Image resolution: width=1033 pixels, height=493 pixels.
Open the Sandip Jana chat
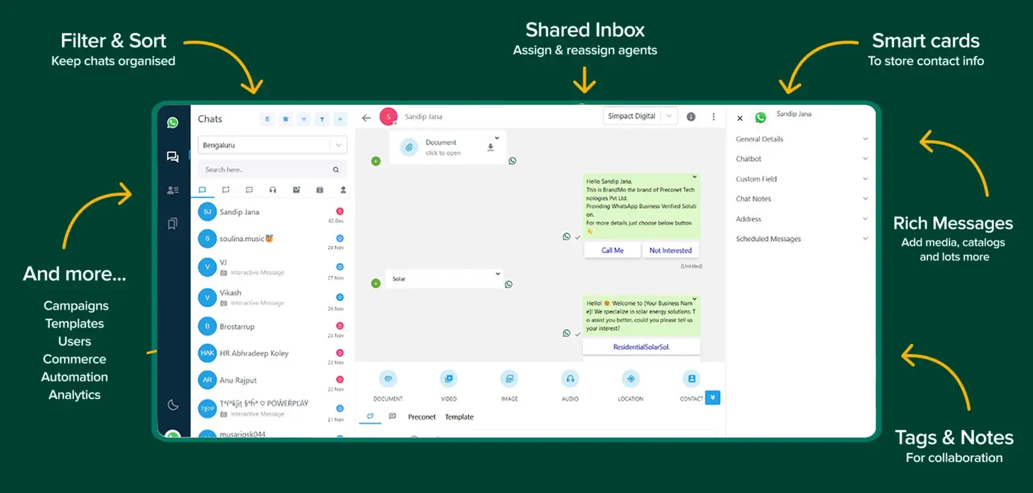pos(272,214)
